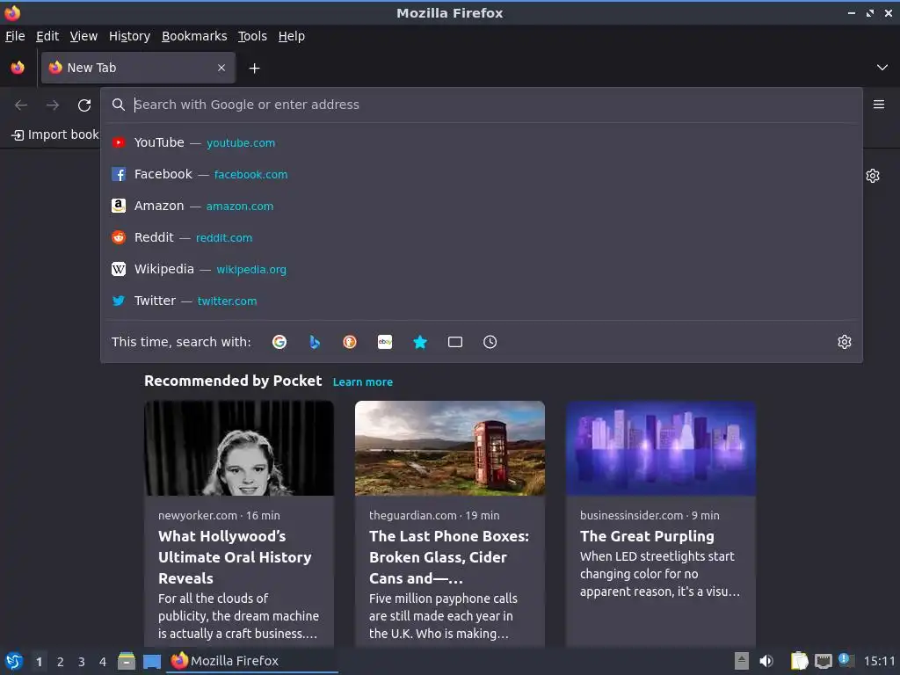
Task: Click the YouTube favicon in suggestions
Action: (119, 143)
